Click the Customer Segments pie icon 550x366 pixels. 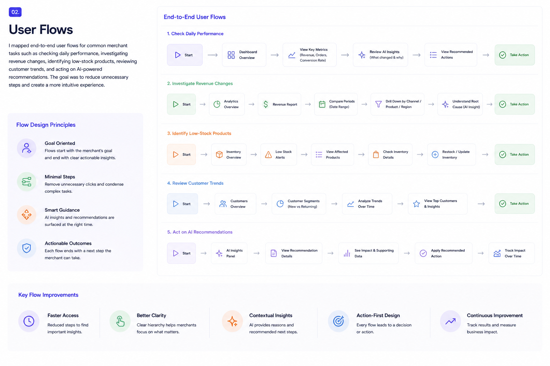(280, 204)
